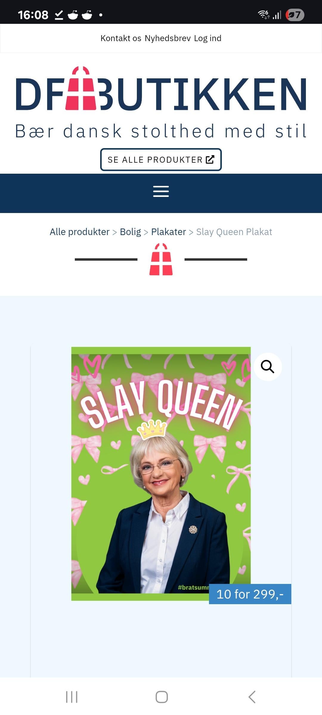Screen dimensions: 322x715
Task: Tap the shopping bag icon in DF Butikken logo
Action: tap(81, 88)
